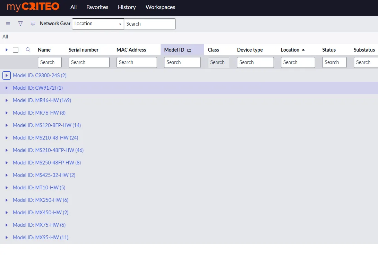378x278 pixels.
Task: Expand the MS210-48FP-HW group arrow
Action: coord(7,150)
